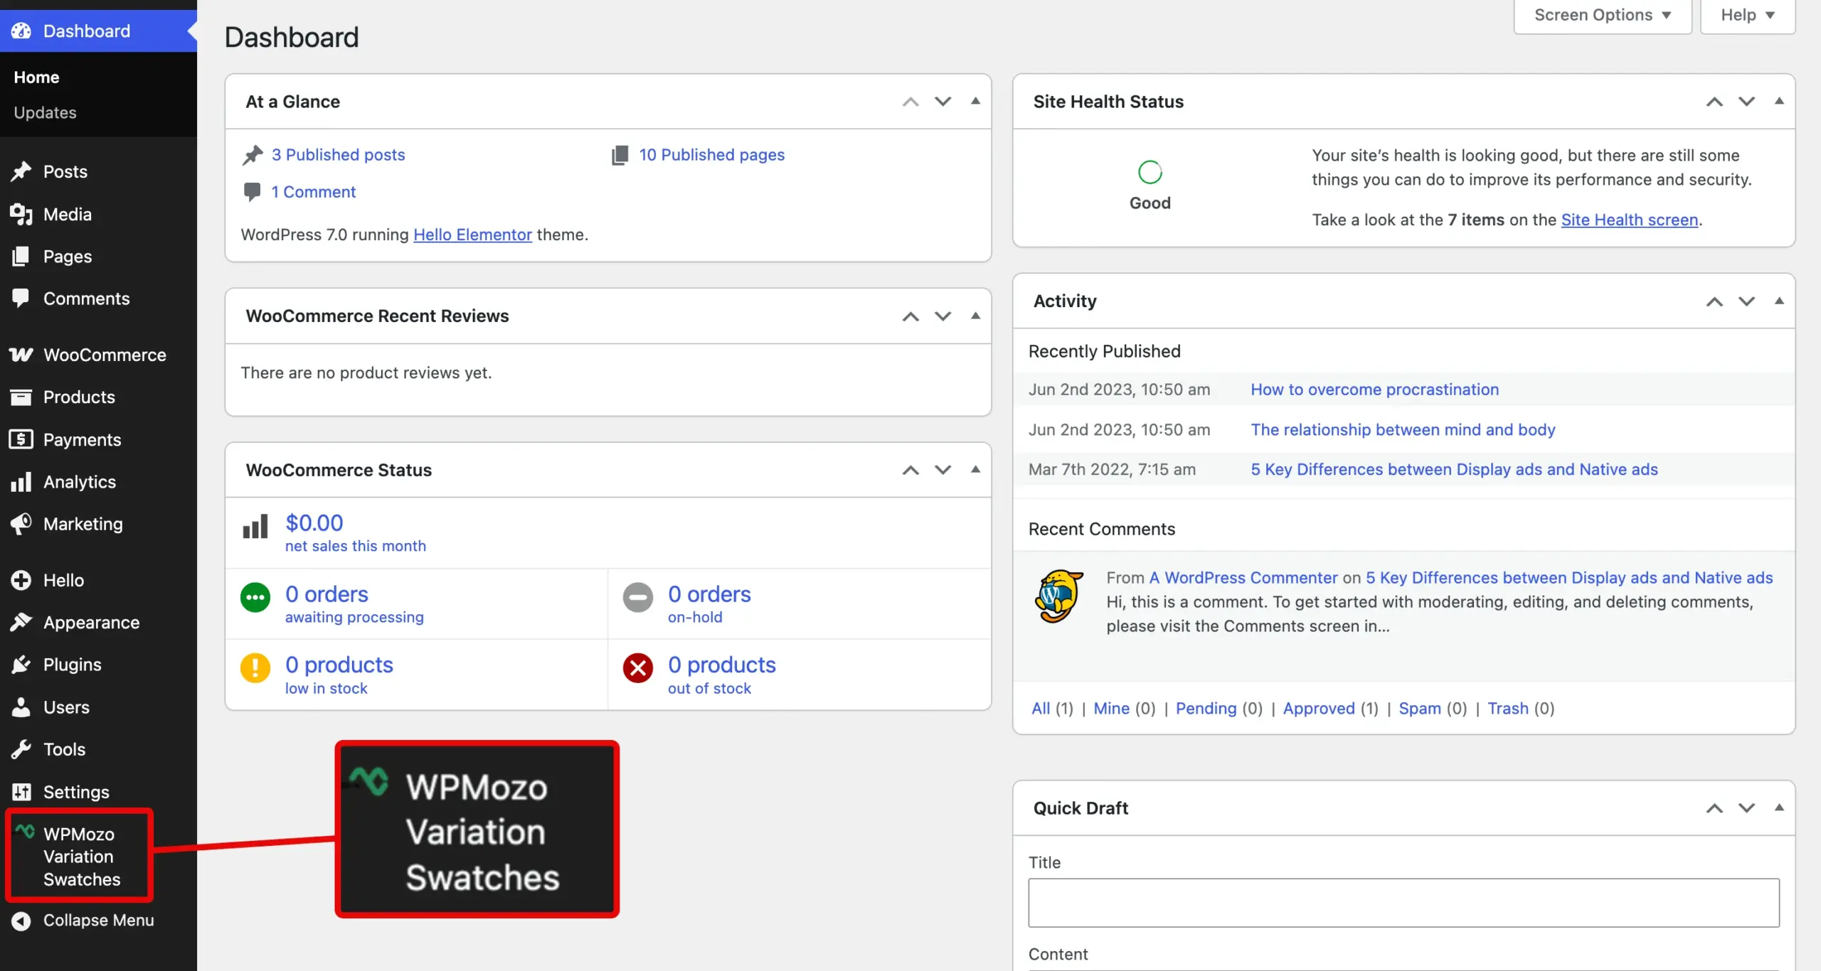This screenshot has width=1821, height=971.
Task: Click the Users person icon
Action: point(21,707)
